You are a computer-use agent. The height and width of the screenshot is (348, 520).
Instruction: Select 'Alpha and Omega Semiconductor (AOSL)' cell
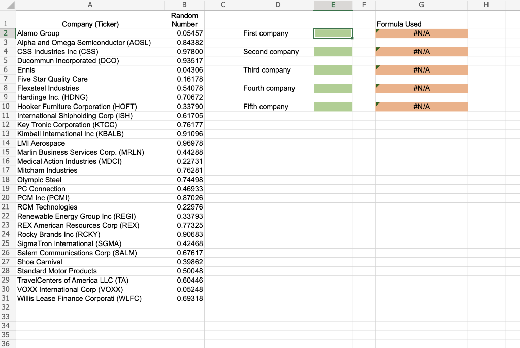point(90,43)
